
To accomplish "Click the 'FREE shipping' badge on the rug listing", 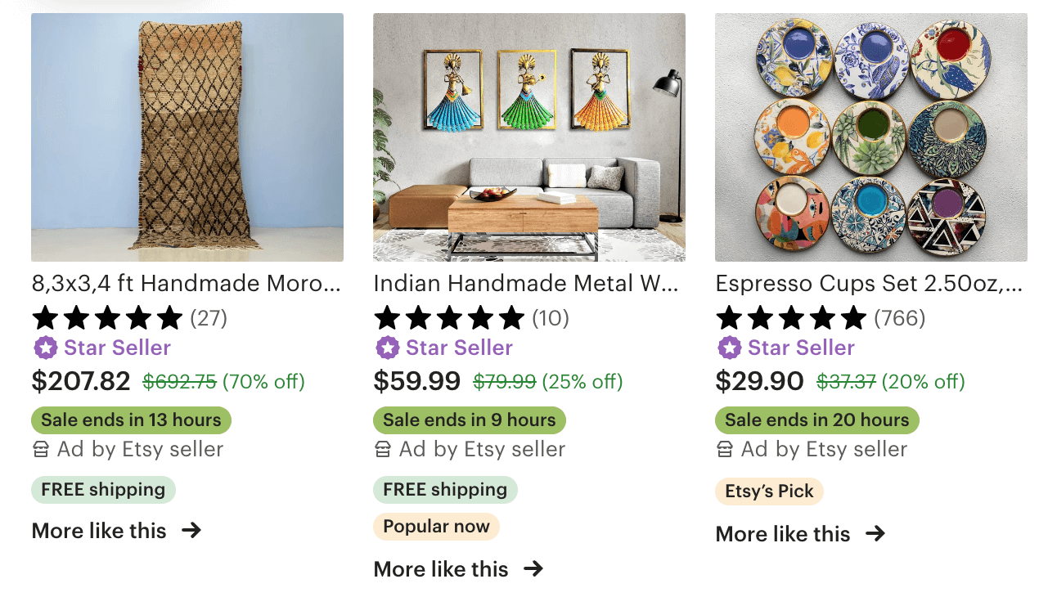I will [102, 489].
